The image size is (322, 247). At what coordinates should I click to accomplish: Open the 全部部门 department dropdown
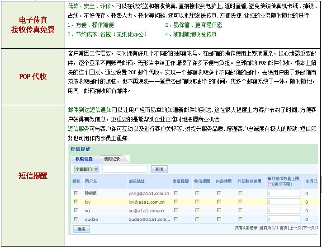coord(86,169)
